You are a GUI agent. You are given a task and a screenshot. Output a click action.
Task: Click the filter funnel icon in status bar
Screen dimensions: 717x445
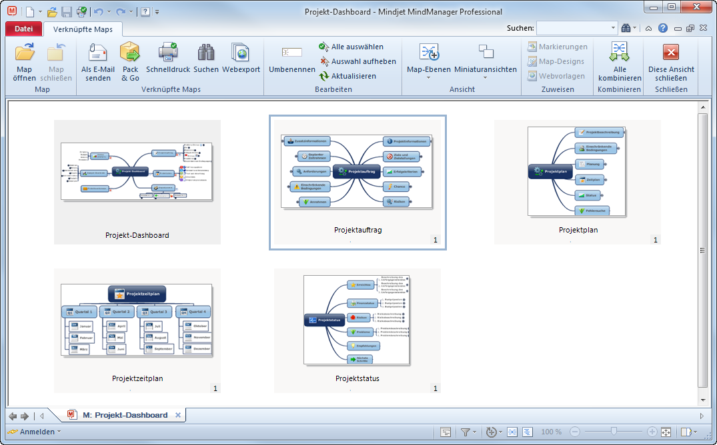pos(465,432)
